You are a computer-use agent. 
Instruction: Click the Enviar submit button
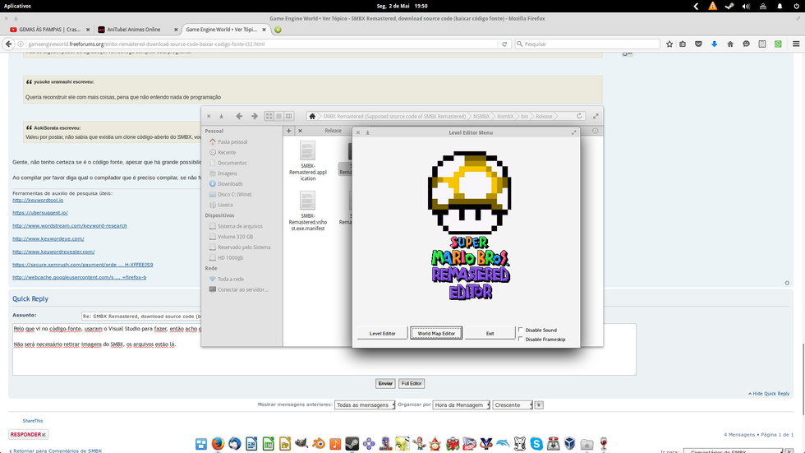coord(385,383)
